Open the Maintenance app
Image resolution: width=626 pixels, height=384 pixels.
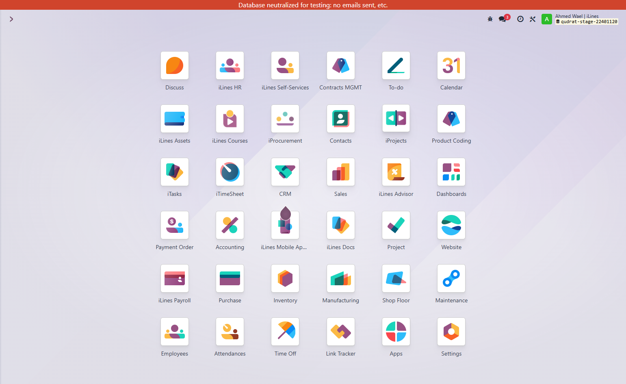coord(451,278)
